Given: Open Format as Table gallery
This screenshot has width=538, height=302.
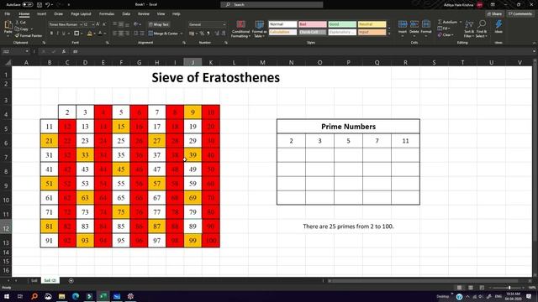Looking at the screenshot, I should pos(260,29).
